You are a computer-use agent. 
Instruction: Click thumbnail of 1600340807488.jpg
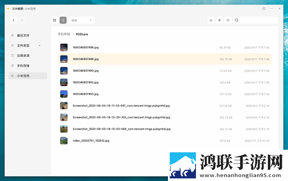click(x=64, y=48)
